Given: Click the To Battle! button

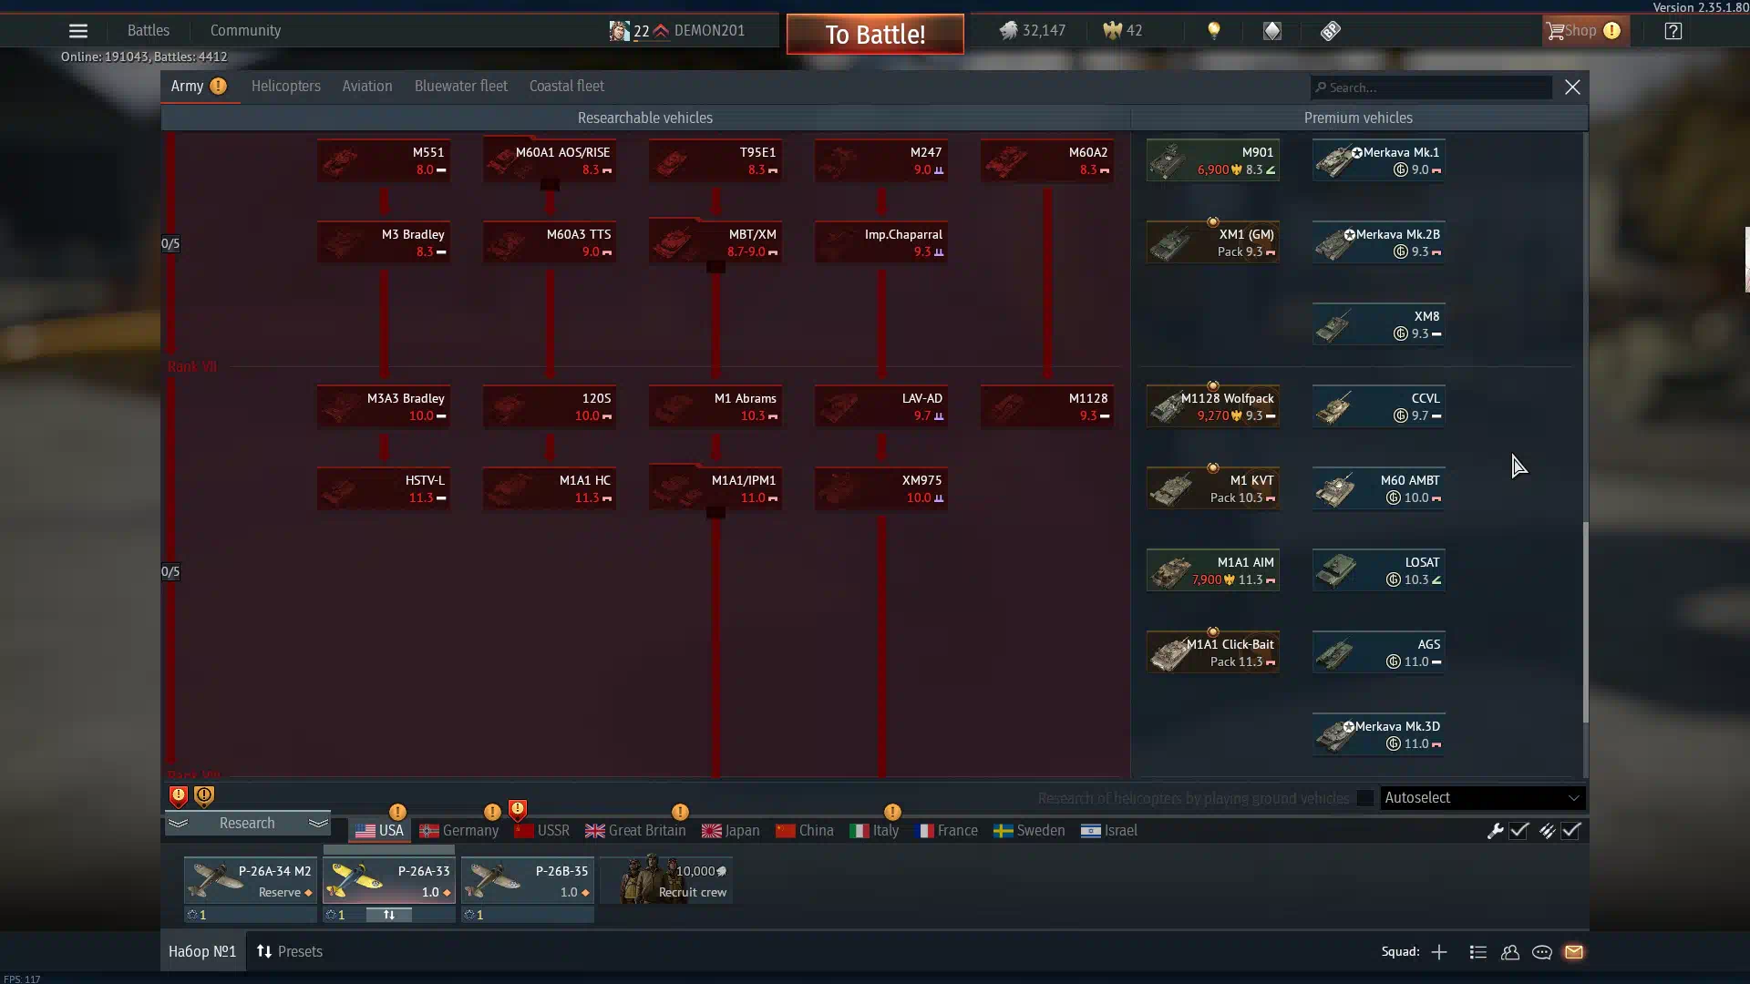Looking at the screenshot, I should pyautogui.click(x=875, y=35).
